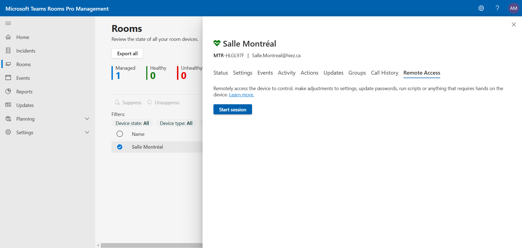
Task: Select the Remote Access tab
Action: point(422,73)
